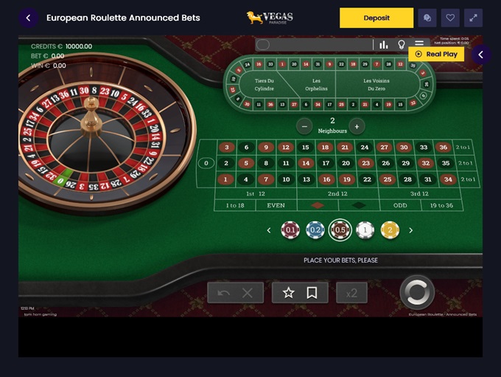The height and width of the screenshot is (377, 501).
Task: Click the Real Play button
Action: [436, 54]
